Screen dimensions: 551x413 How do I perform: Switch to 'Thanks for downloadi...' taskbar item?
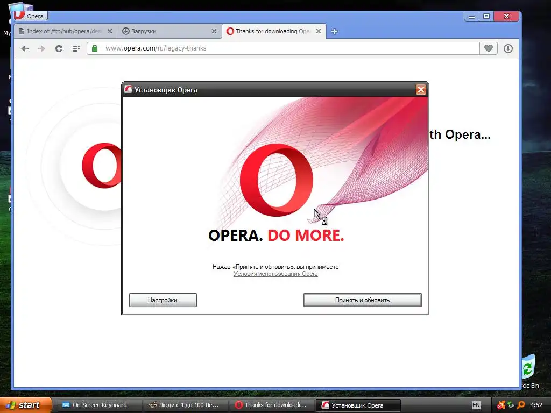point(272,405)
